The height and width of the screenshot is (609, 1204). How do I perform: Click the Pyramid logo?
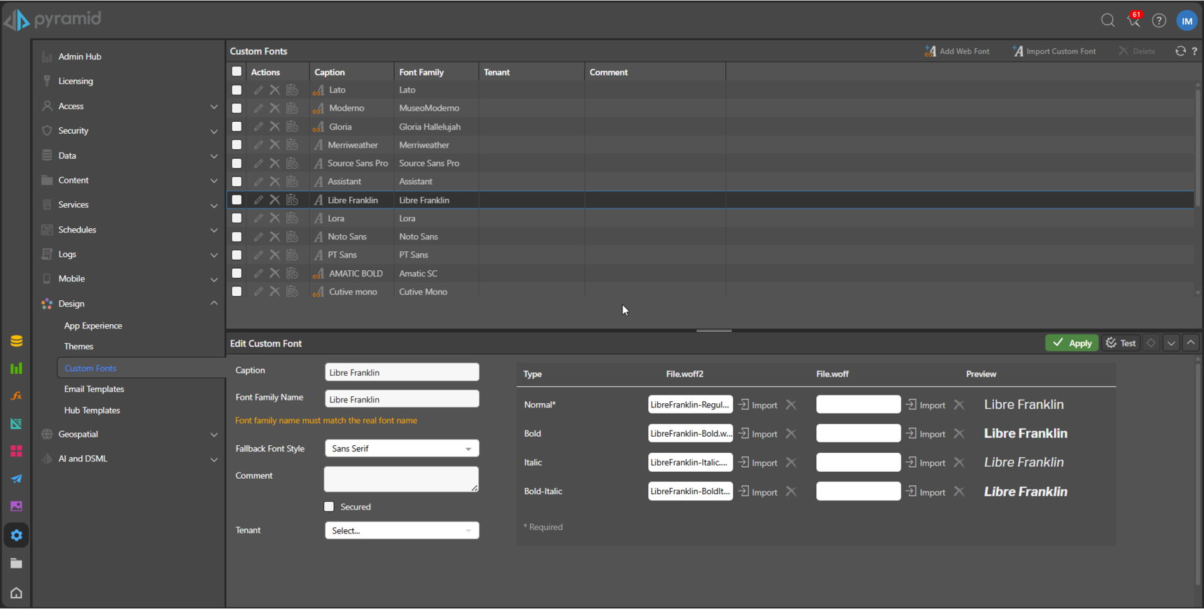click(x=52, y=19)
